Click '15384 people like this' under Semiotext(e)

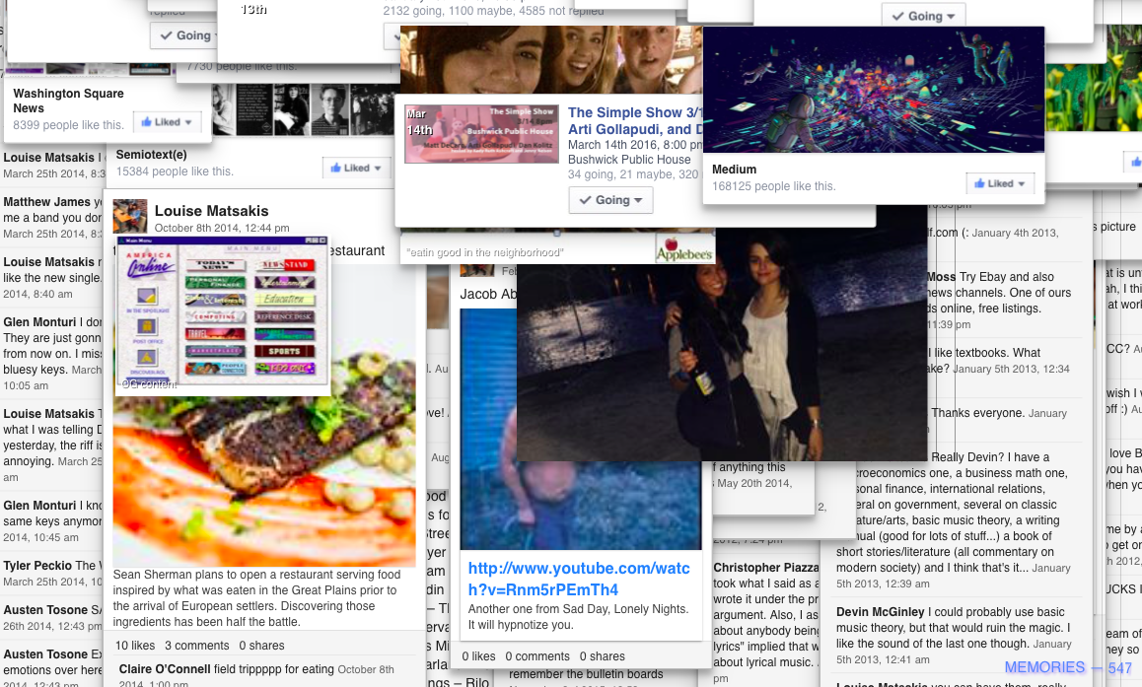[175, 172]
